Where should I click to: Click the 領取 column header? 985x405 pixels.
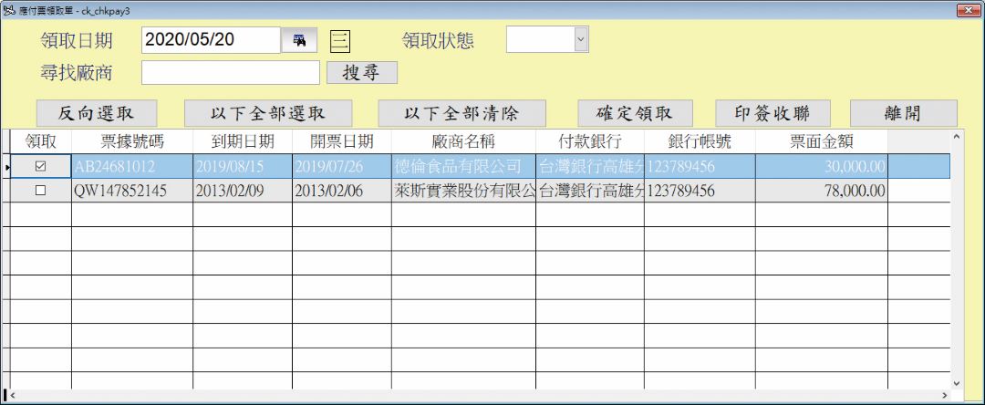41,142
